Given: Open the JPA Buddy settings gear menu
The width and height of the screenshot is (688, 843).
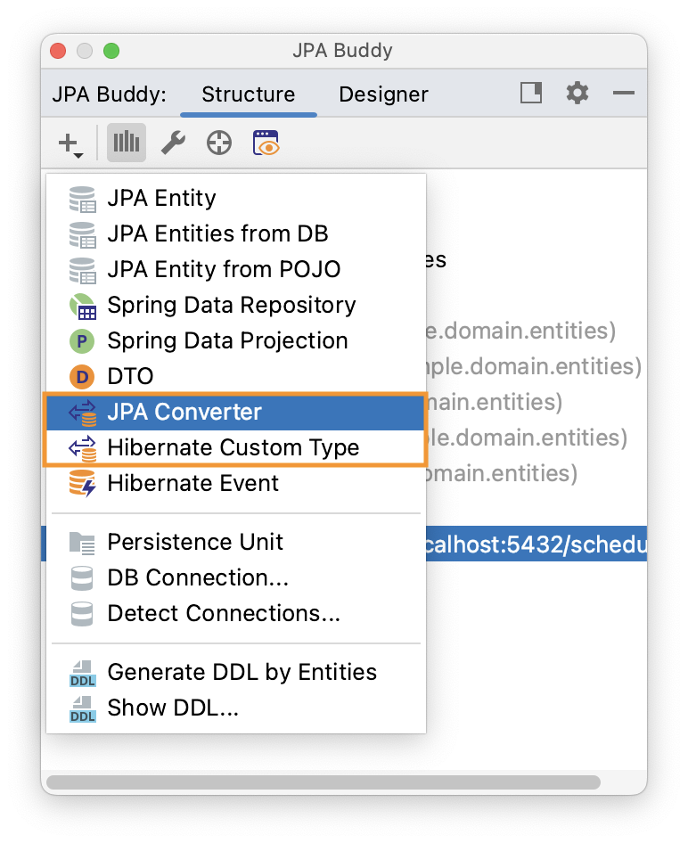Looking at the screenshot, I should pos(577,94).
